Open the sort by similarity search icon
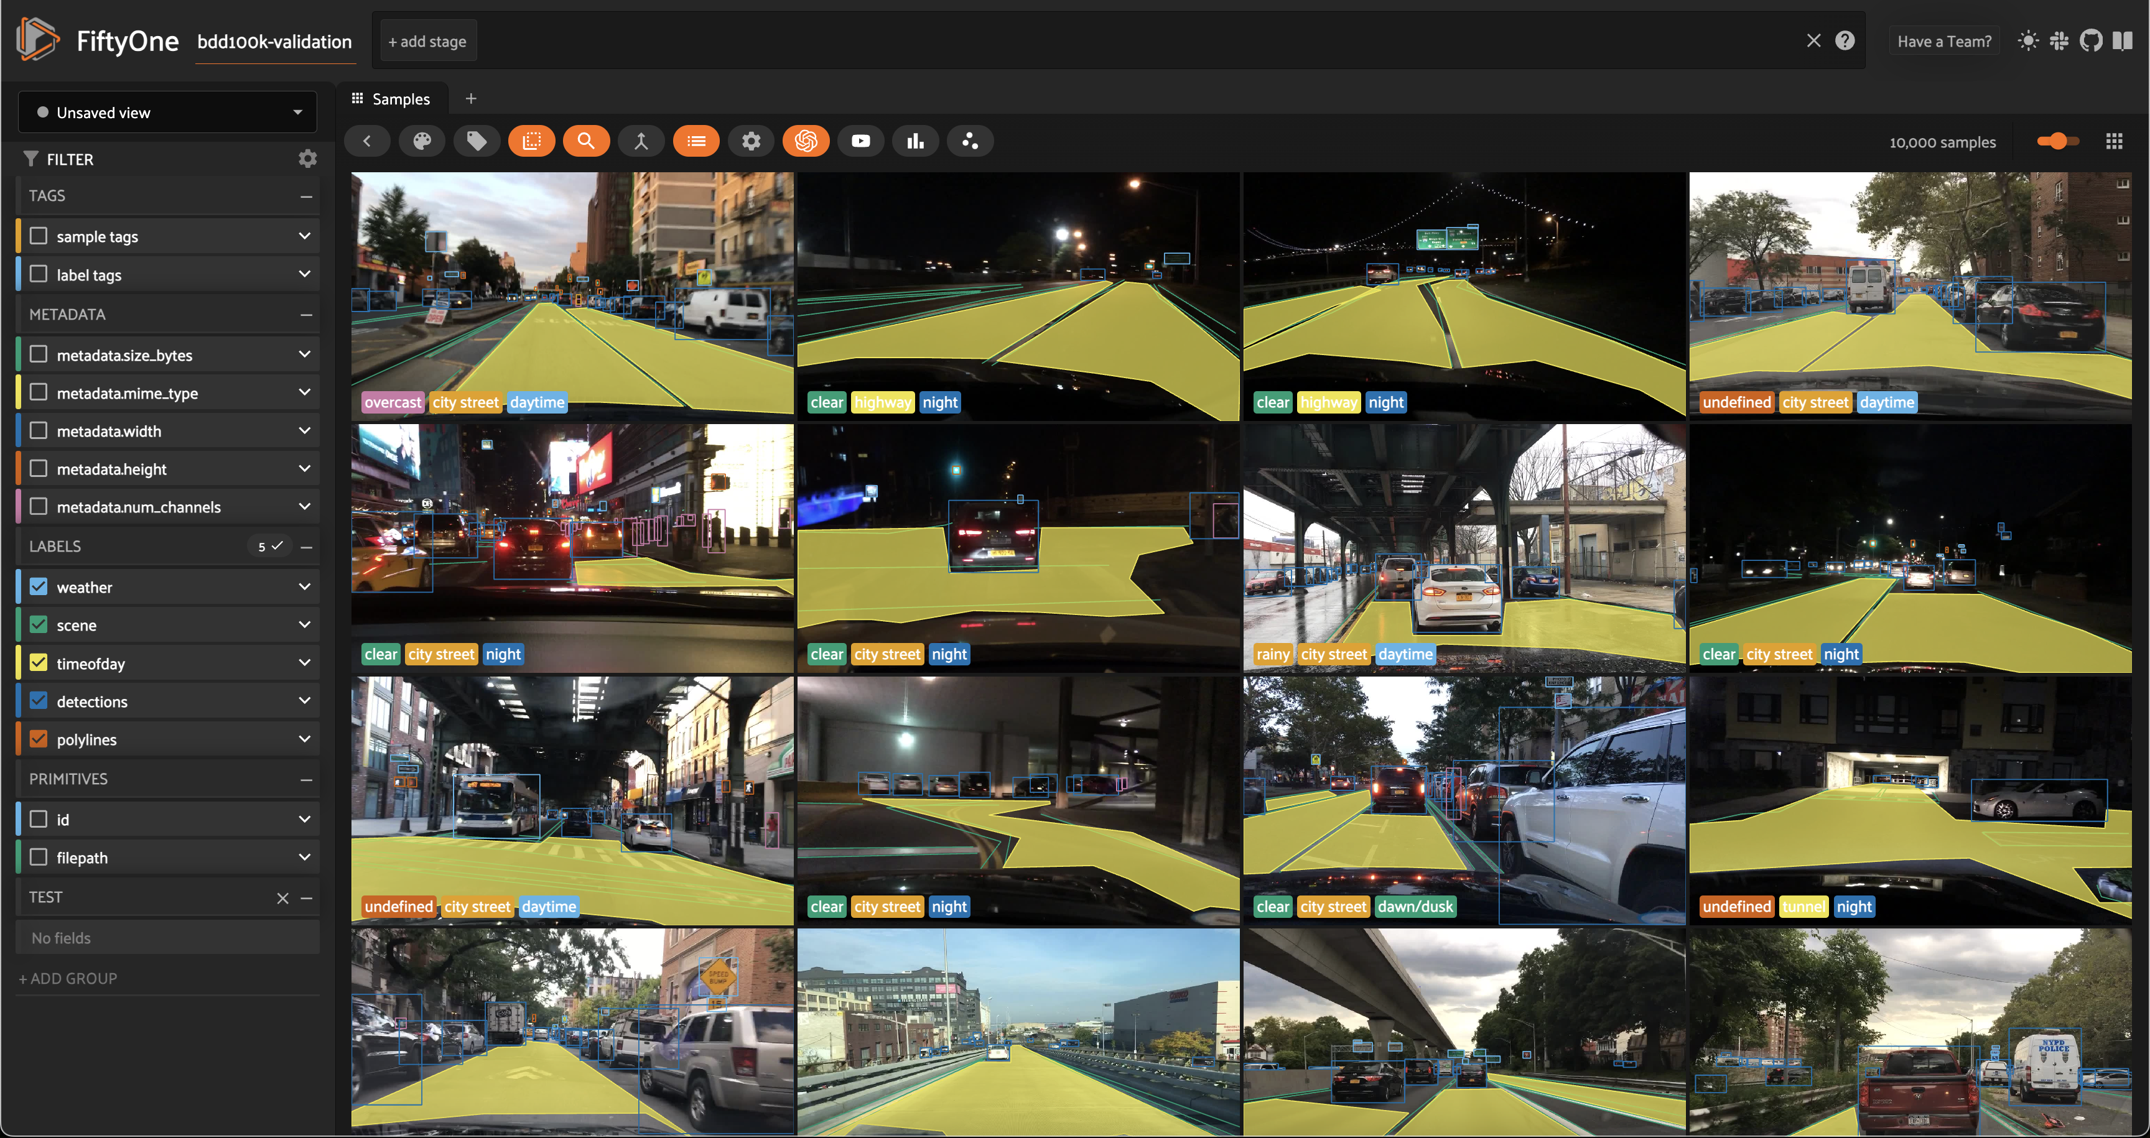 click(586, 141)
